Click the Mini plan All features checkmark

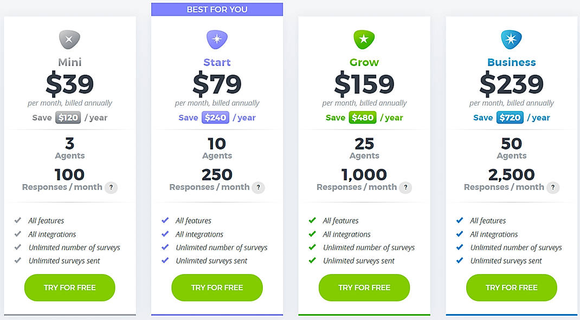(x=18, y=220)
